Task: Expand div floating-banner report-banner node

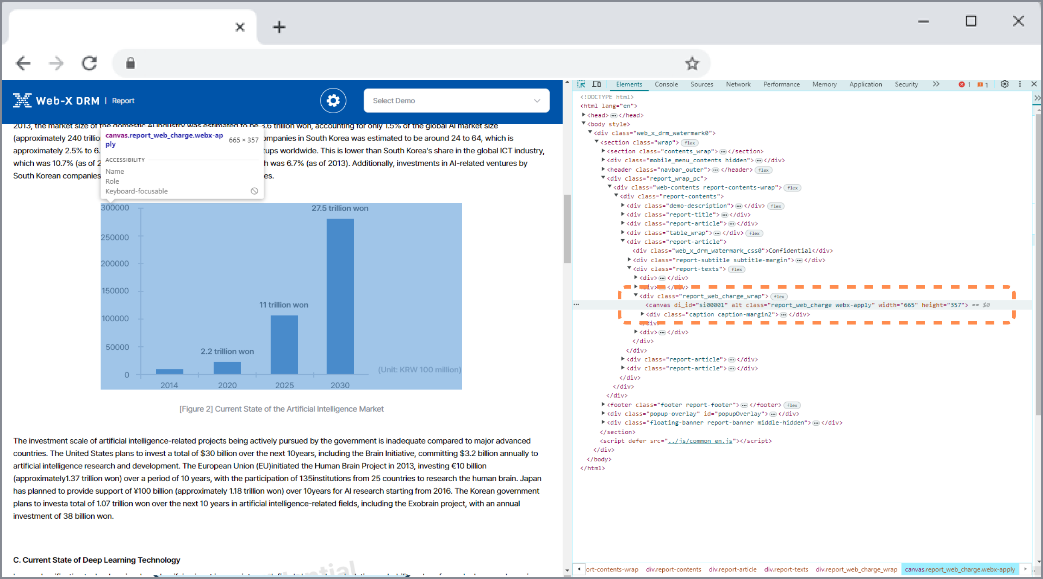Action: [x=603, y=422]
